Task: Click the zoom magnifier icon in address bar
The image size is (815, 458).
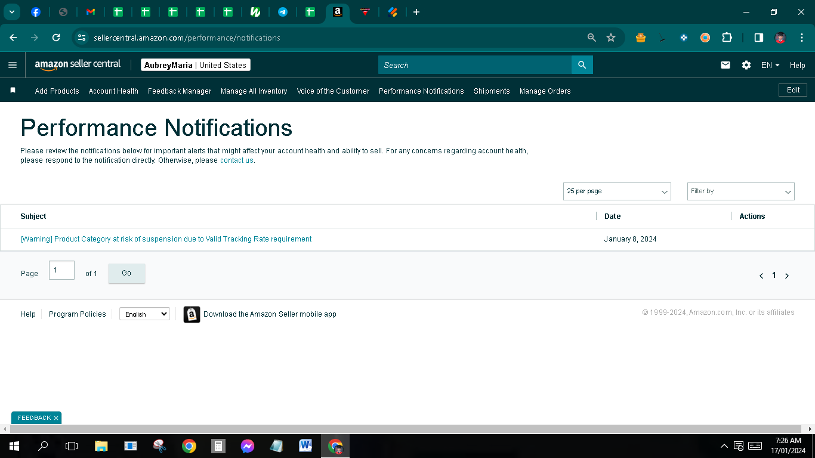Action: tap(592, 38)
